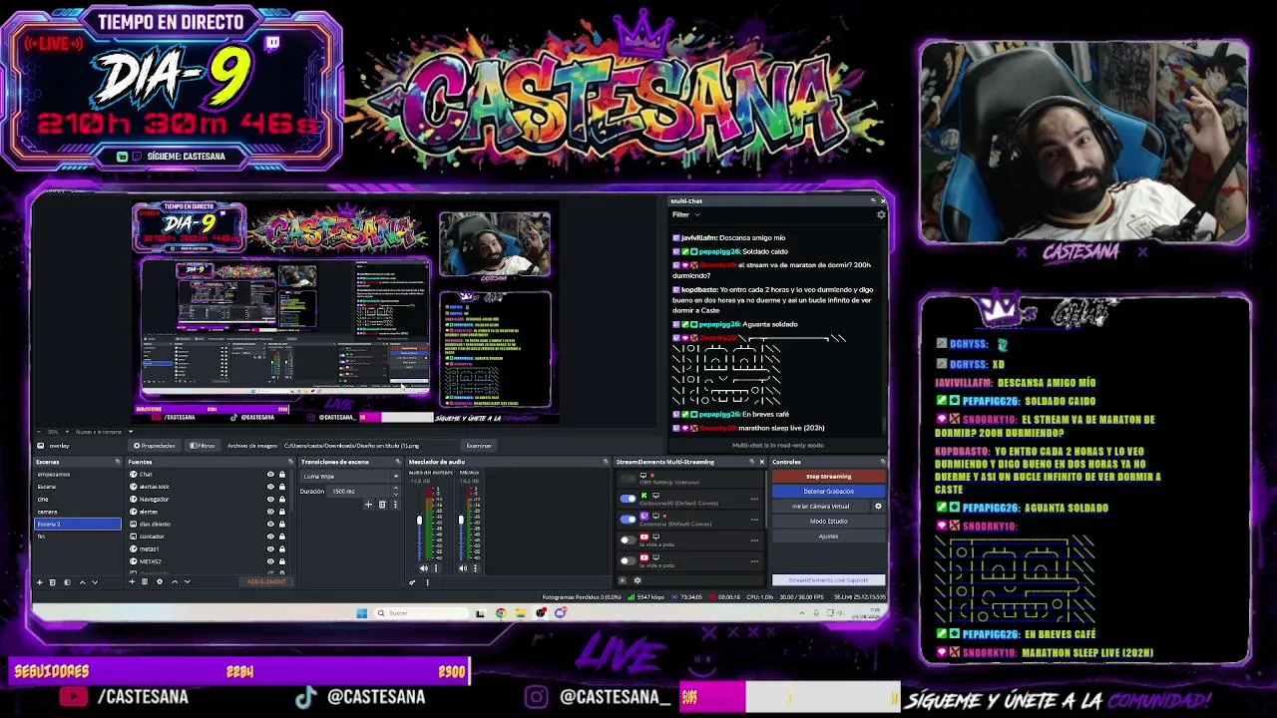
Task: Switch to the fin scene
Action: [77, 537]
